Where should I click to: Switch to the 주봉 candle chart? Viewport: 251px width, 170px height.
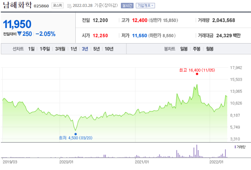coord(197,49)
